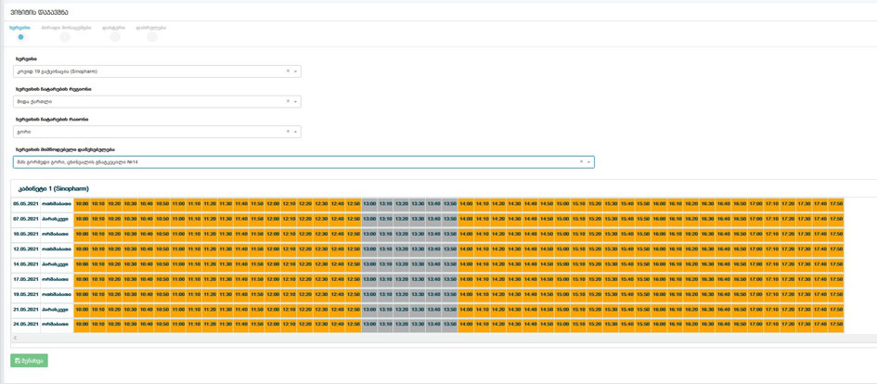Click the green save button at bottom
The image size is (877, 384).
pyautogui.click(x=29, y=361)
